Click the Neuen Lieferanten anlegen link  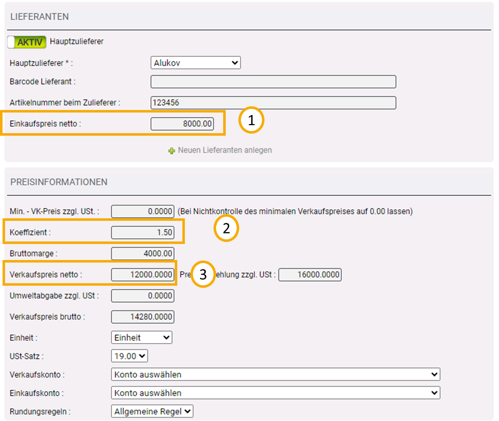(224, 150)
